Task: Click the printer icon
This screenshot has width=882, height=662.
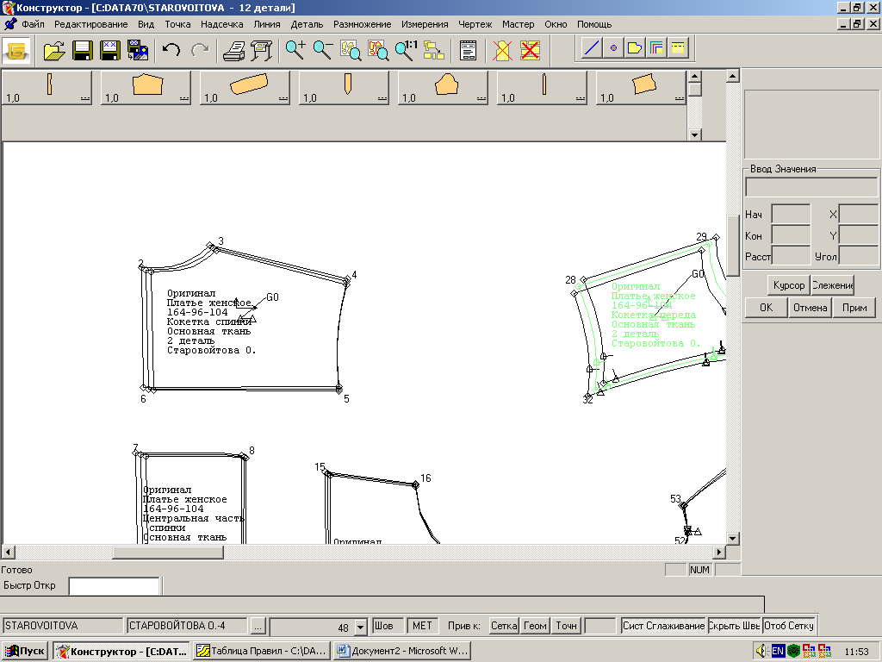Action: [x=233, y=51]
